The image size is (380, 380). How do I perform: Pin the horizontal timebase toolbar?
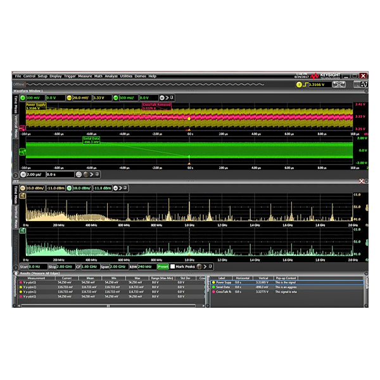[x=97, y=174]
